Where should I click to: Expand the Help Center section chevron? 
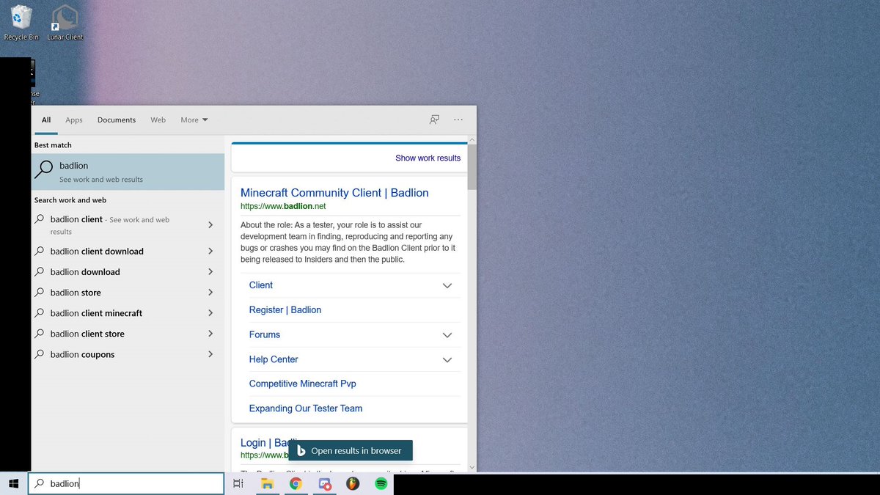[447, 359]
